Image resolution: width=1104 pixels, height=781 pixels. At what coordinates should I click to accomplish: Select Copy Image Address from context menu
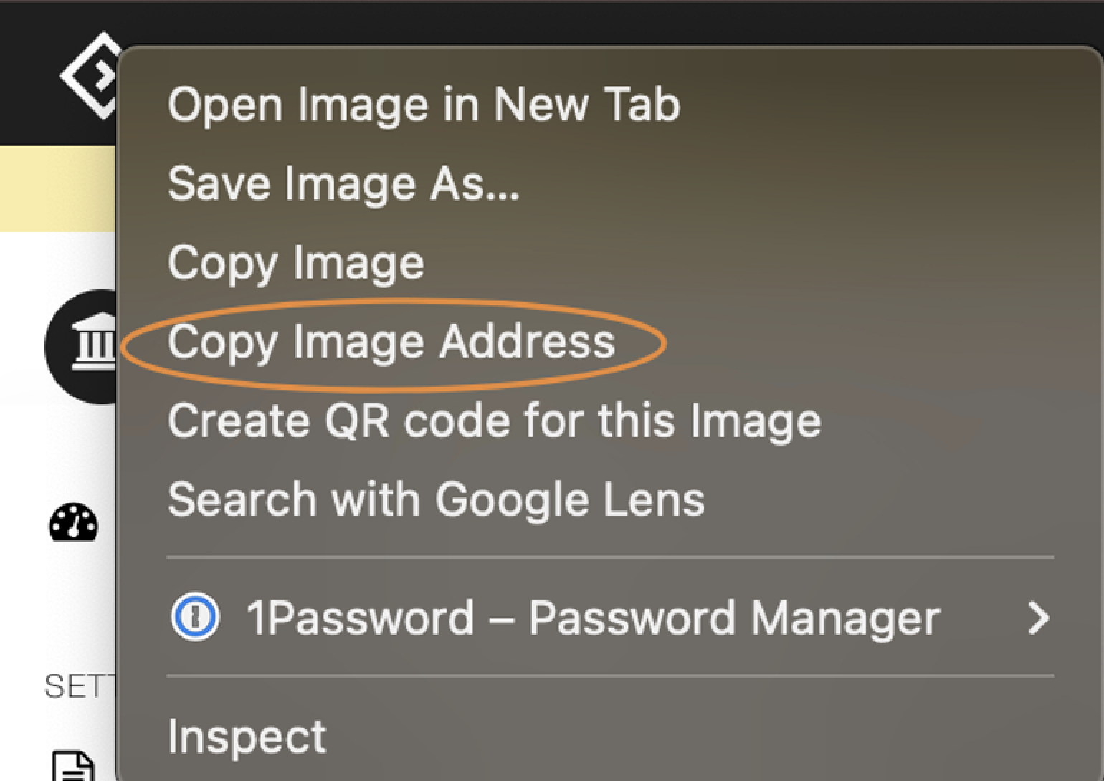(x=391, y=341)
